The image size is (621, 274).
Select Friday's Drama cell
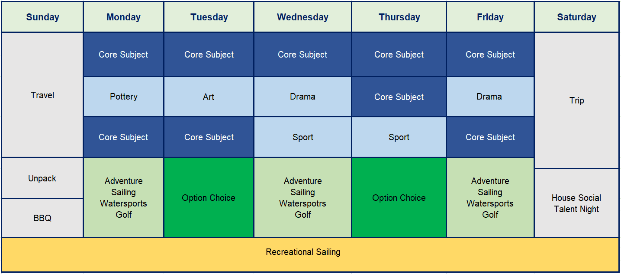(x=490, y=97)
